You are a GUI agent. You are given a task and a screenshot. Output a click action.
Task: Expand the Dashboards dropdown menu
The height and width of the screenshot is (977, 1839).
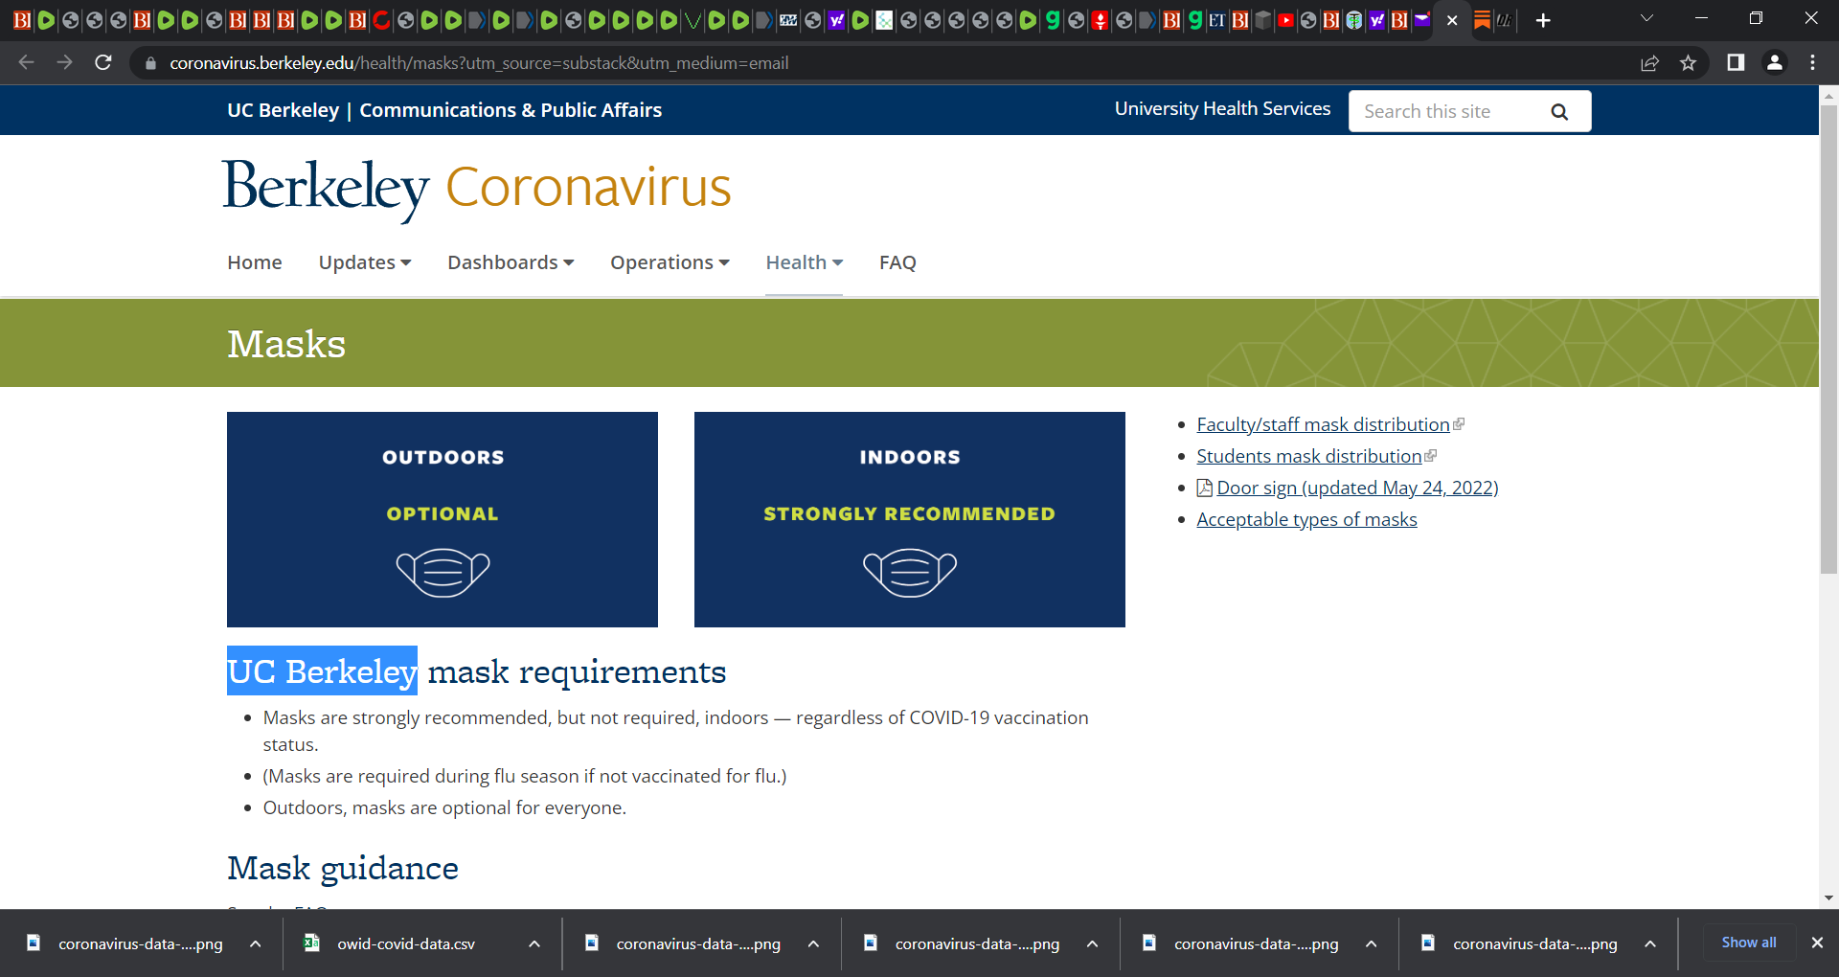click(511, 262)
